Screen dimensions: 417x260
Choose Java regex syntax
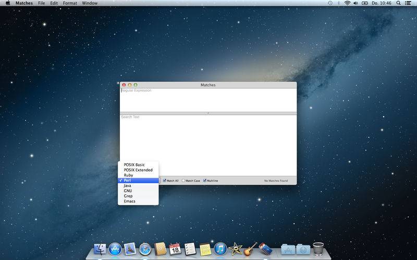[138, 186]
